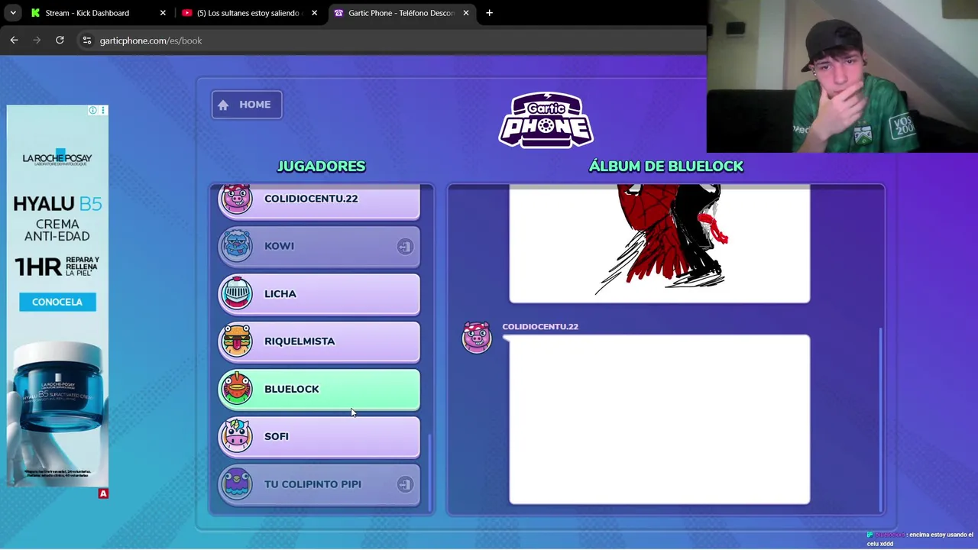Close the Kick Dashboard tab
Screen dimensions: 978x550
coord(162,13)
